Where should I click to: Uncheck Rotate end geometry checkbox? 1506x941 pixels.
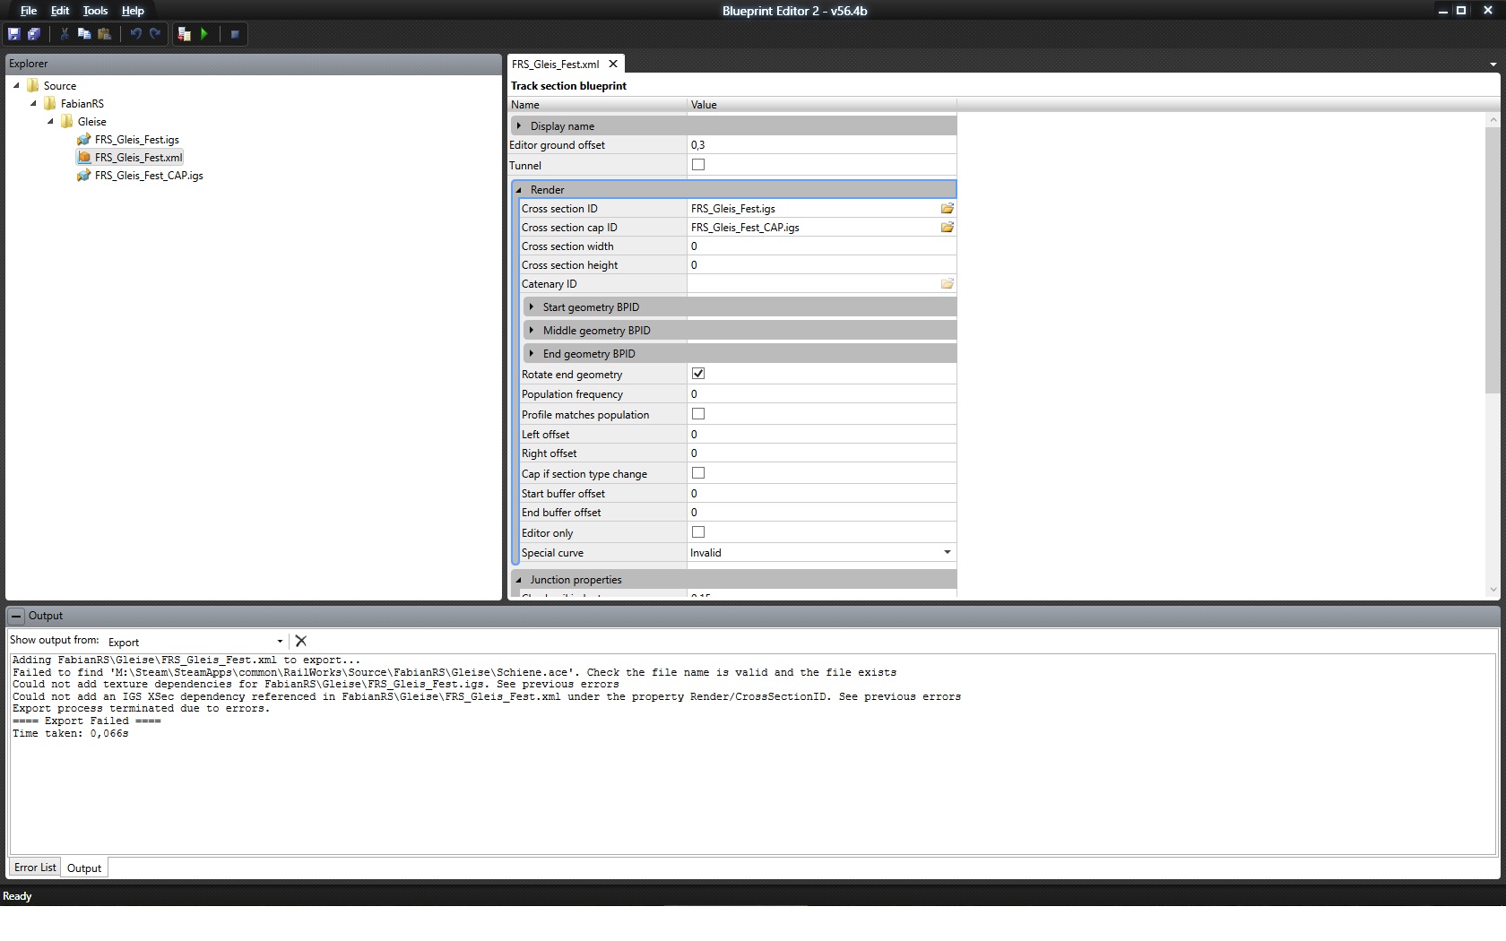tap(698, 374)
